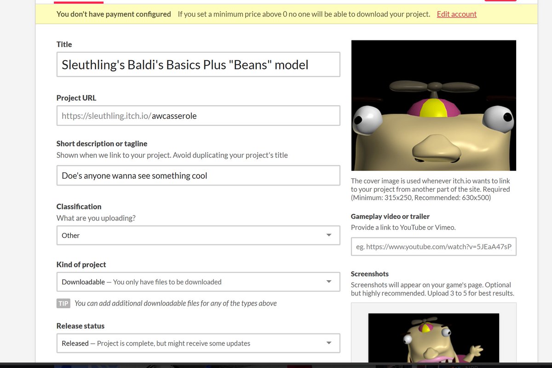Click the cover image requirements description text
The height and width of the screenshot is (368, 552).
coord(430,189)
